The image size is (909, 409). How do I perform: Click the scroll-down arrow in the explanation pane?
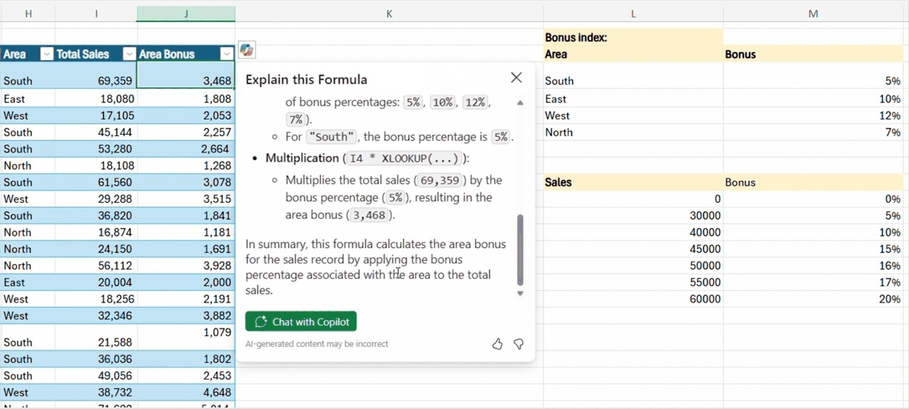click(x=520, y=293)
